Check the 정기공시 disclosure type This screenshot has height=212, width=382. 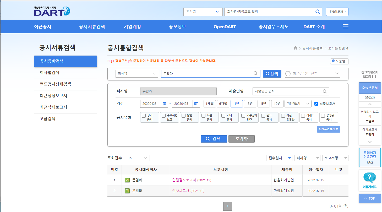(144, 116)
